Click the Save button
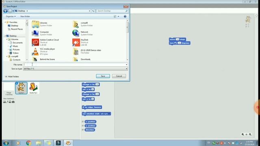Viewport: 260px width, 146px height. coord(103,76)
